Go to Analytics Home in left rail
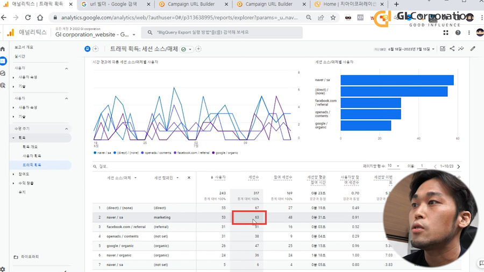The height and width of the screenshot is (272, 484). pos(3,49)
